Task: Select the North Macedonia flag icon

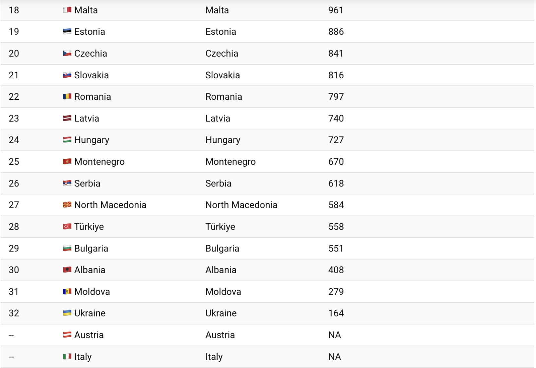Action: tap(67, 205)
